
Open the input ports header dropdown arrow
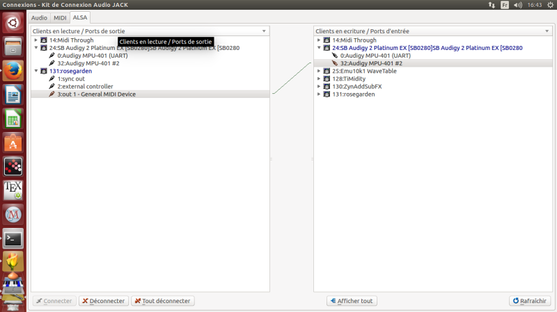tap(547, 31)
